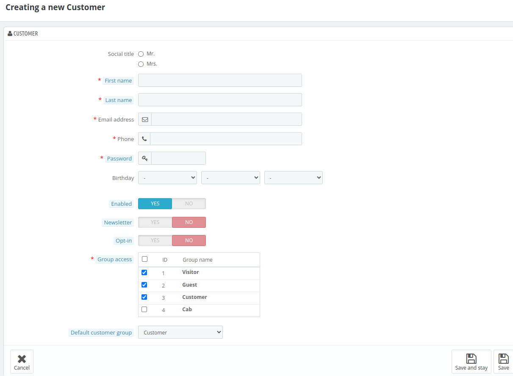
Task: Expand the Default customer group dropdown
Action: (180, 332)
